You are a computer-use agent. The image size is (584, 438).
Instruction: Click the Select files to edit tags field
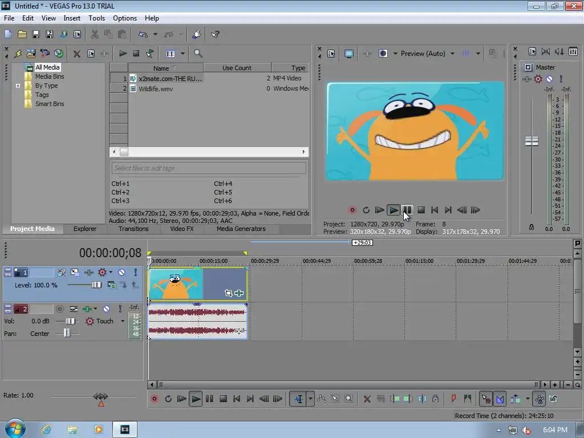(x=209, y=168)
